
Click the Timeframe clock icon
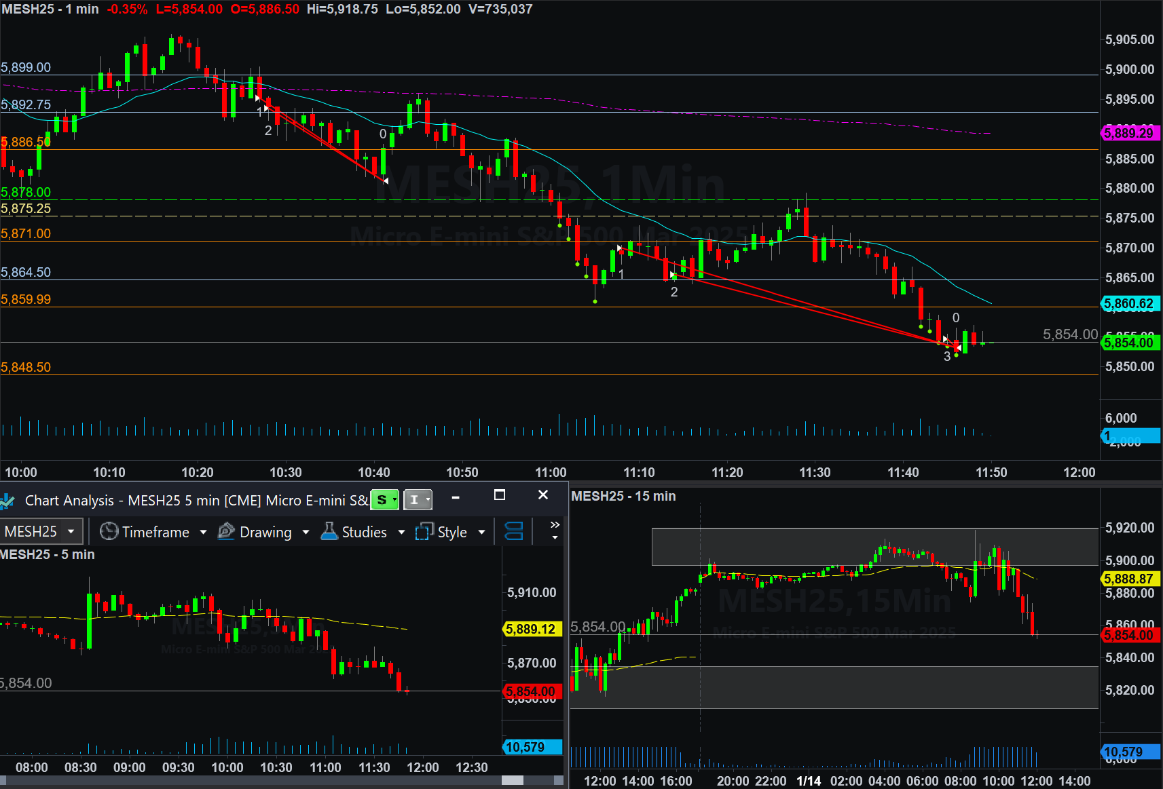(109, 531)
